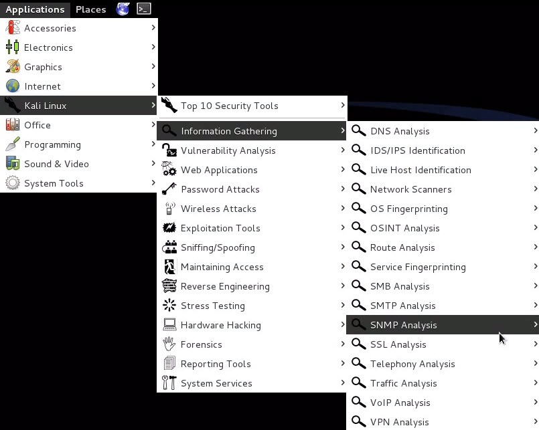Open VPN Analysis submenu
Screen dimensions: 539x430
443,421
